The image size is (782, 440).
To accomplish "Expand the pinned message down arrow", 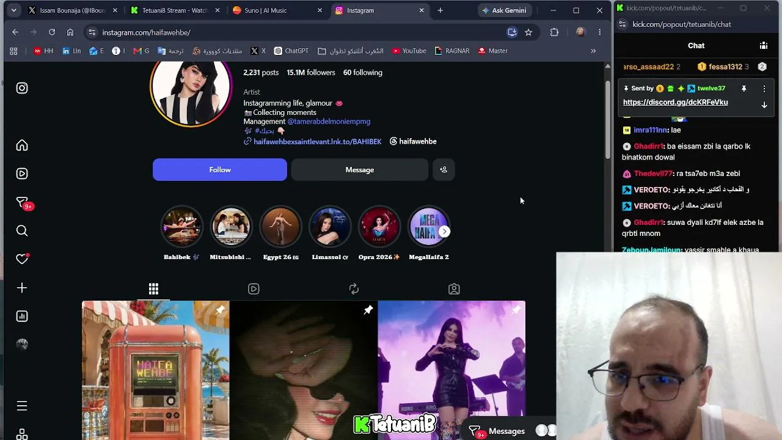I will 764,105.
